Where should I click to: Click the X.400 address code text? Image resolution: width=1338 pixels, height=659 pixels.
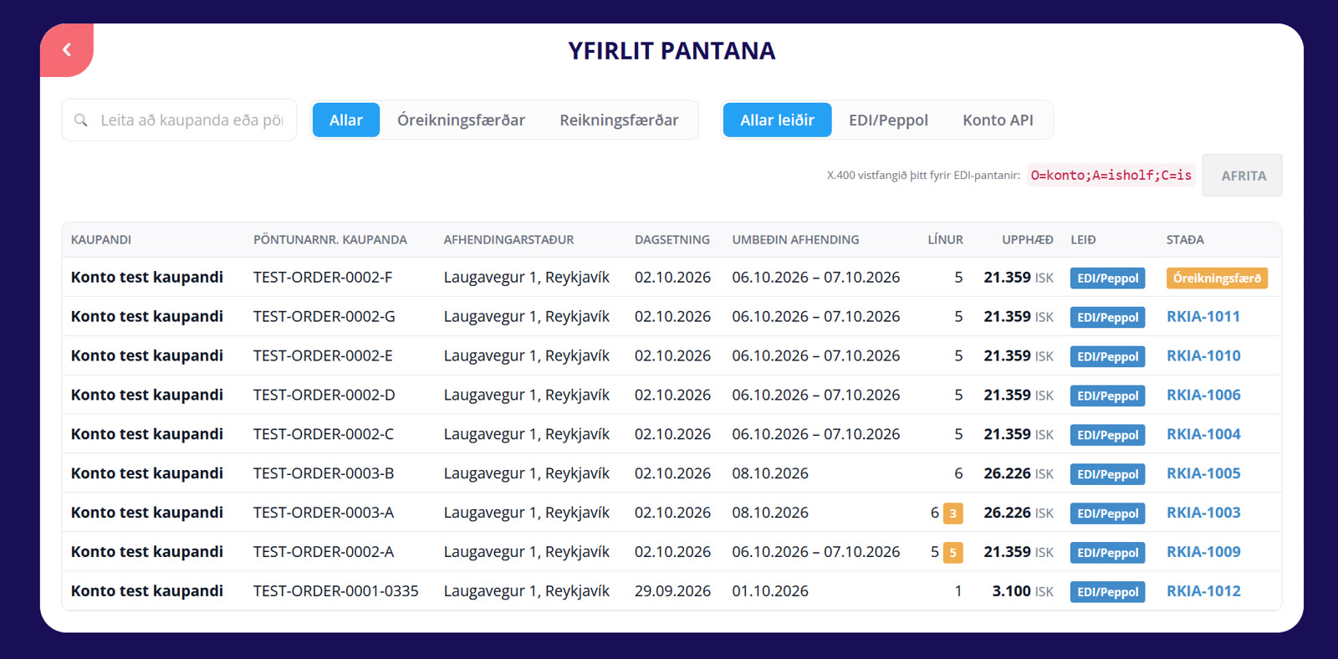1111,176
